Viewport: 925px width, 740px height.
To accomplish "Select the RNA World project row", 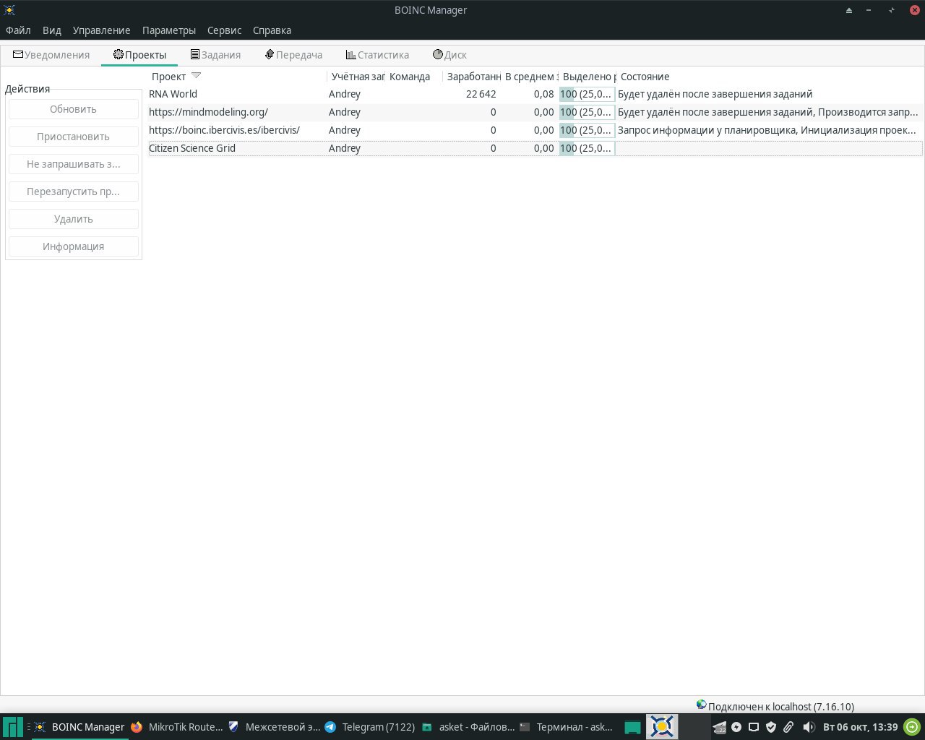I will [535, 94].
